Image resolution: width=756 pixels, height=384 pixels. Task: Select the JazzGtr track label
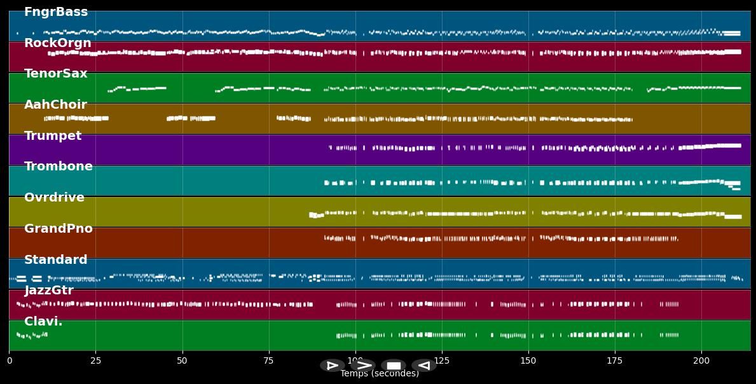(49, 291)
